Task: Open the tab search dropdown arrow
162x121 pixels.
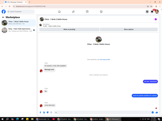Action: click(x=2, y=2)
